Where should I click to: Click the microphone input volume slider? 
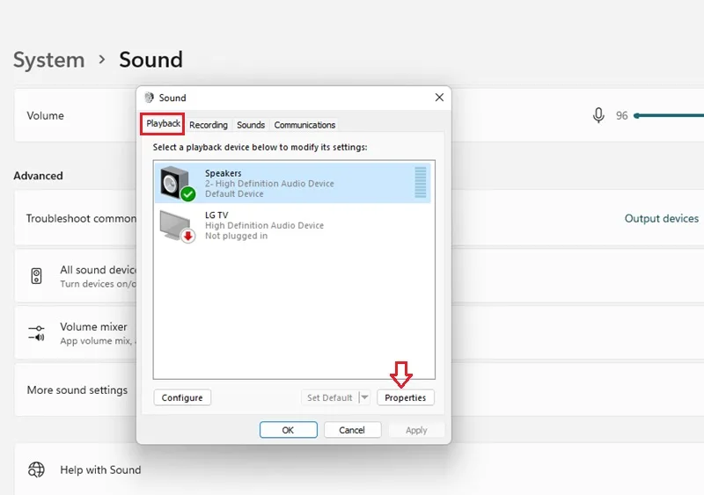pos(669,115)
